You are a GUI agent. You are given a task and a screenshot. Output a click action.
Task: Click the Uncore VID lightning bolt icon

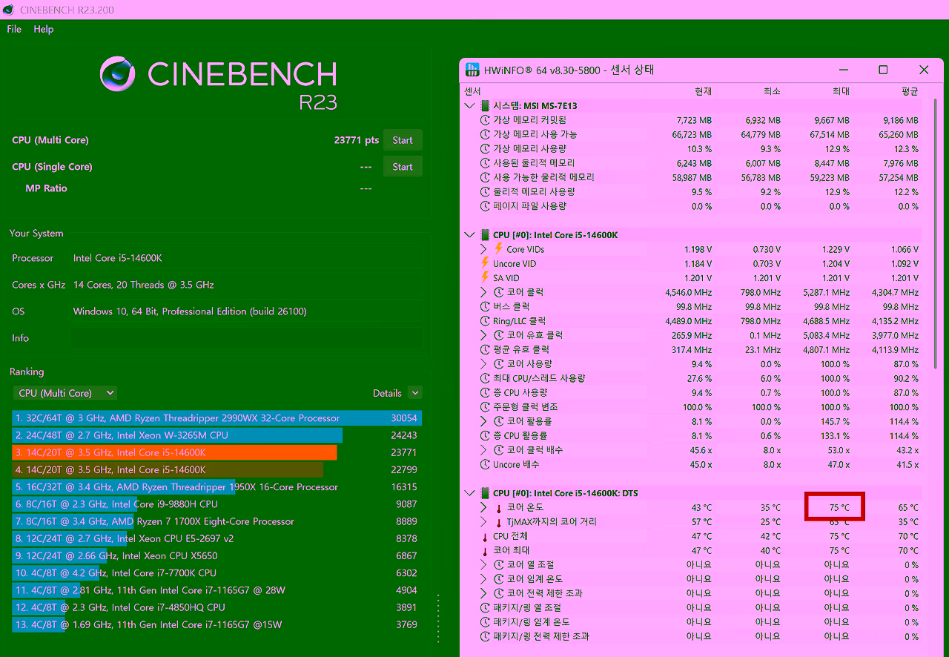[x=486, y=263]
